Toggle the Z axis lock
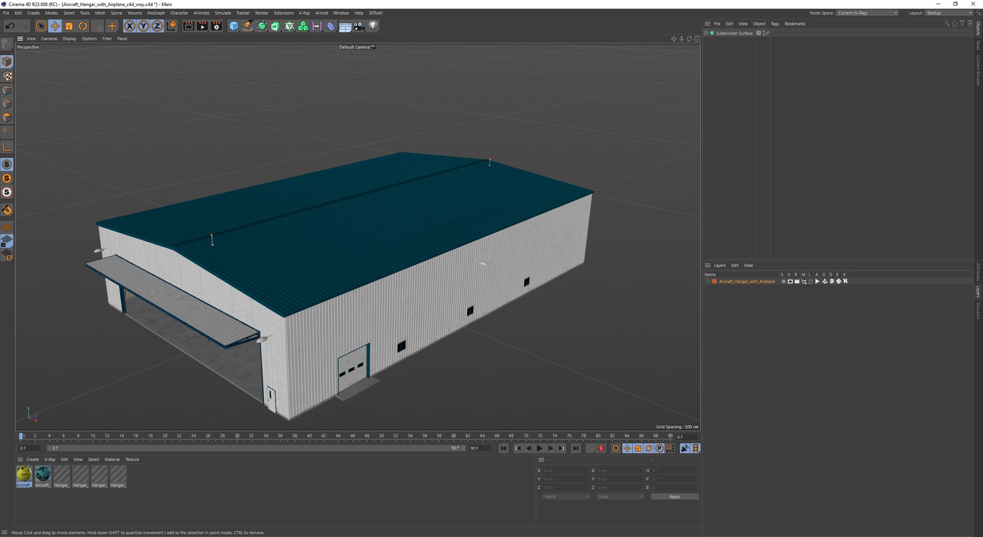 click(x=157, y=26)
